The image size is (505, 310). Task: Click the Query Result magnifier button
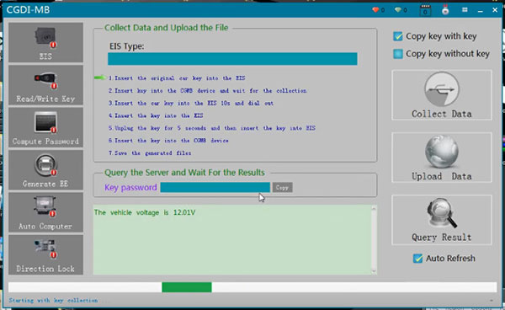point(442,220)
